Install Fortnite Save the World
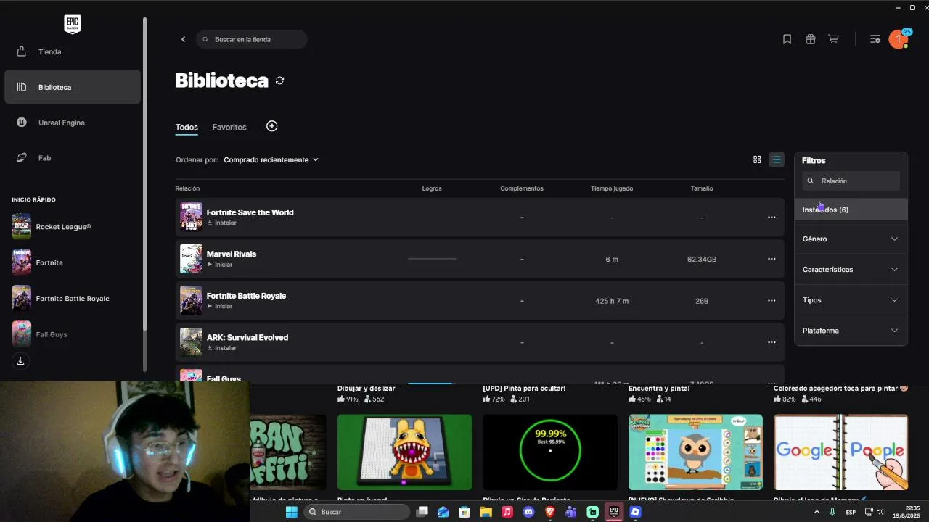 click(222, 223)
